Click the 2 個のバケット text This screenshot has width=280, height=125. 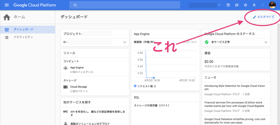(x=79, y=91)
